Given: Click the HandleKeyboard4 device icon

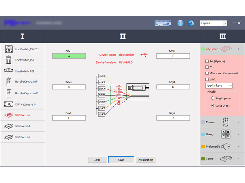Looking at the screenshot, I should 9,82.
